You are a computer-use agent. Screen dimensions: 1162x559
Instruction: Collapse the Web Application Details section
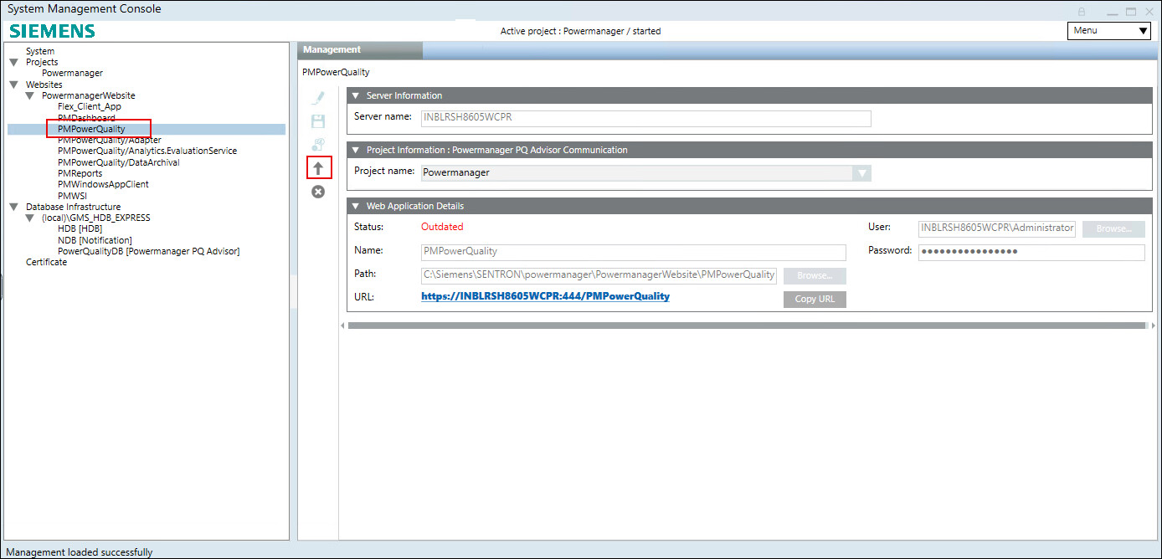pyautogui.click(x=355, y=206)
